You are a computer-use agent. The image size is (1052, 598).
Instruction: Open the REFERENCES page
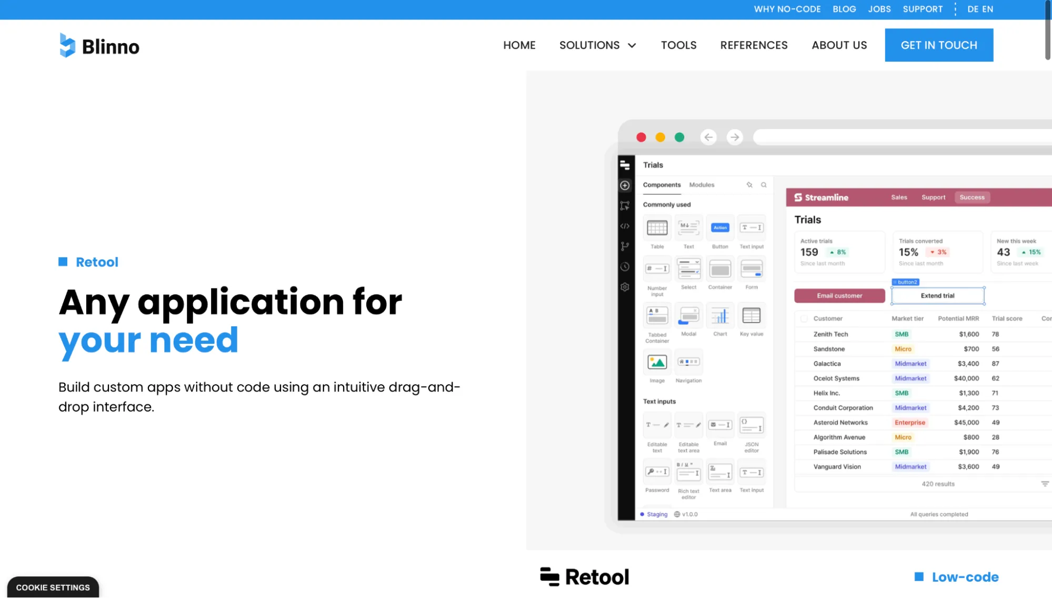tap(754, 45)
